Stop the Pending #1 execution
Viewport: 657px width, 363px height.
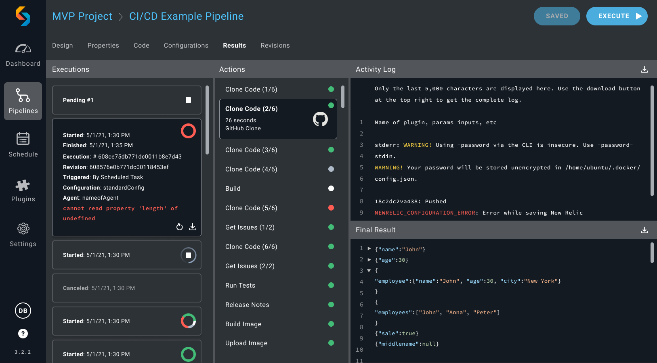tap(188, 100)
